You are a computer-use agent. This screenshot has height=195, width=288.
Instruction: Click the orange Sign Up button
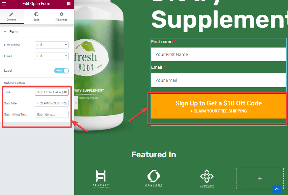coord(218,106)
